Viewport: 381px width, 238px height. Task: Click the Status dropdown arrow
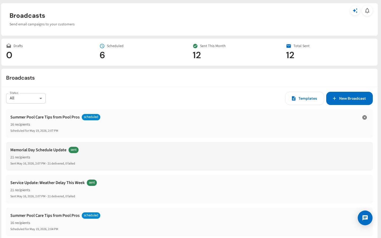coord(41,98)
